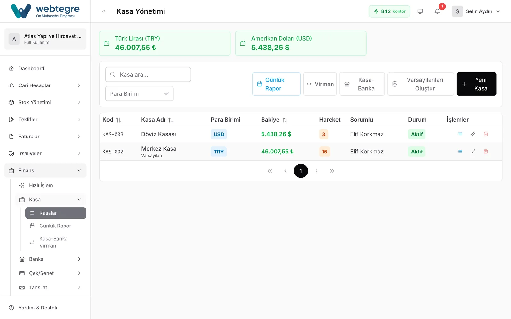The image size is (511, 319).
Task: Select the Türk Lirası (TRY) balance card
Action: point(165,43)
